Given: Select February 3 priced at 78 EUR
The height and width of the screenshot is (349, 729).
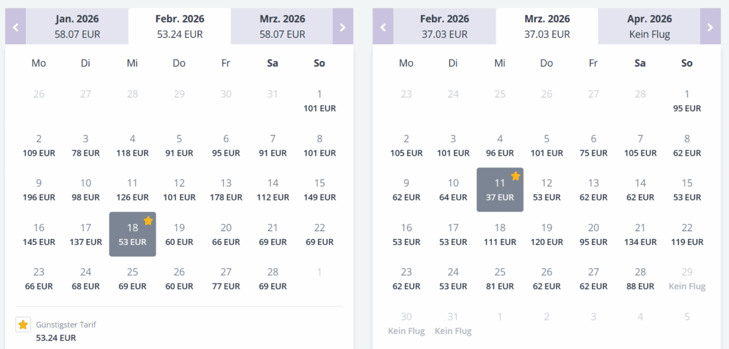Looking at the screenshot, I should point(85,145).
